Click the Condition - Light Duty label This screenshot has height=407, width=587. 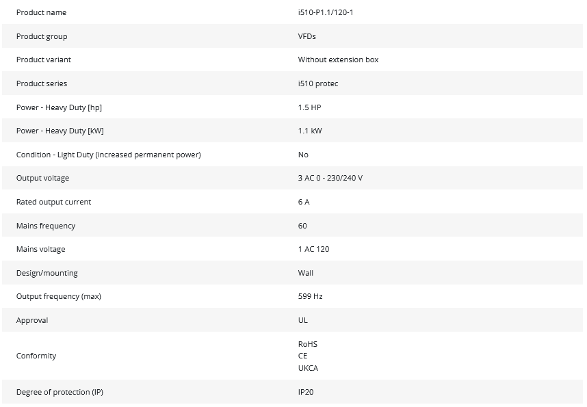(x=108, y=155)
